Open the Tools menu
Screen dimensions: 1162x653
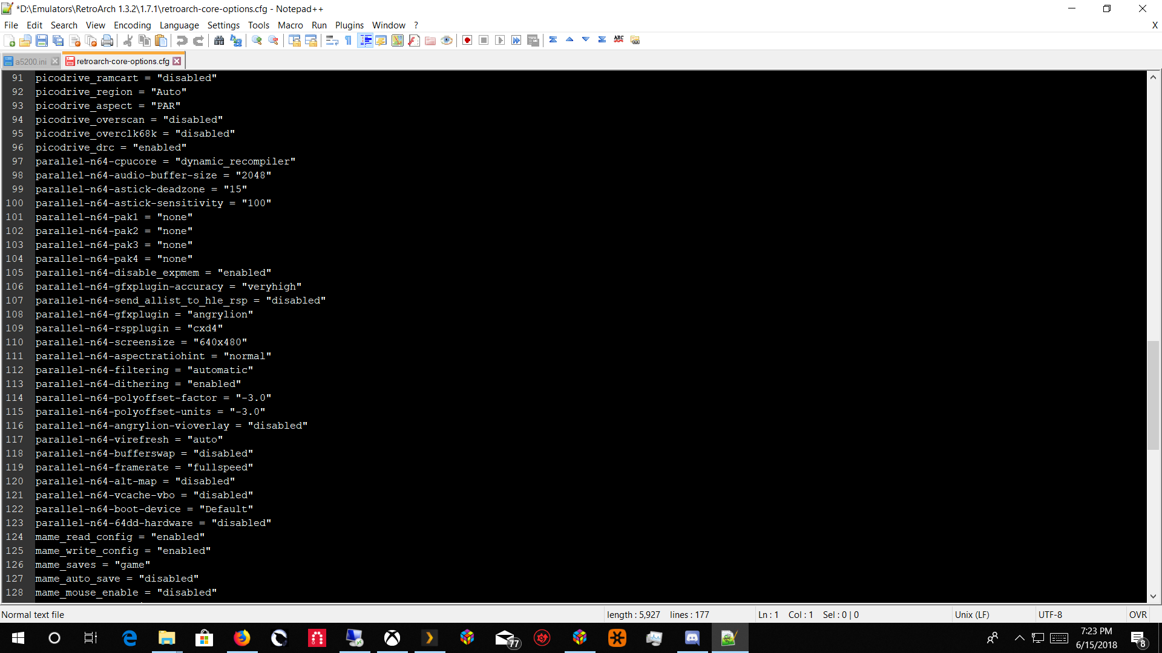(258, 25)
